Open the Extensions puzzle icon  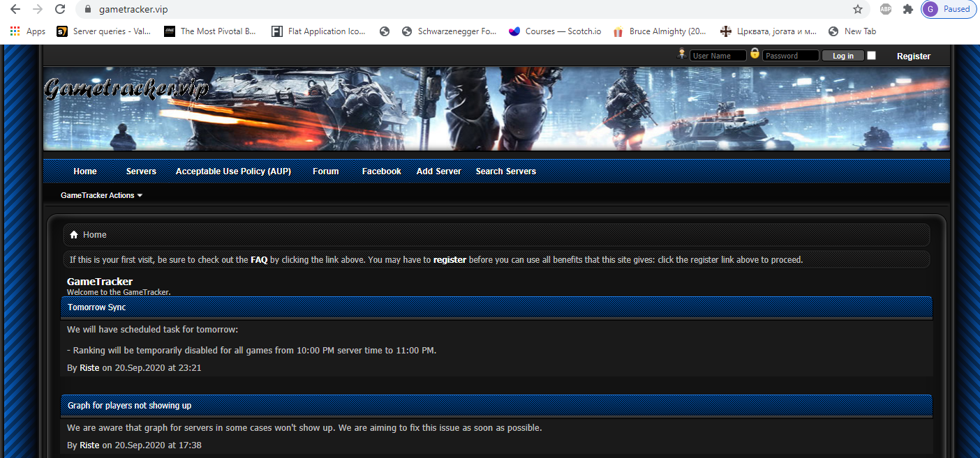point(907,9)
